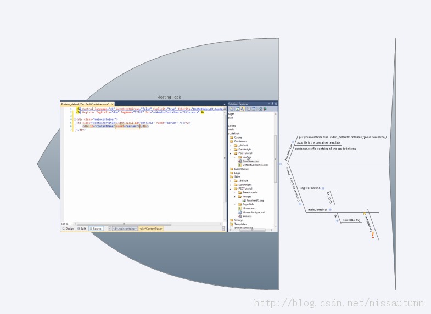Collapse the central topic toggle beside Solution Explorer image

coord(281,164)
